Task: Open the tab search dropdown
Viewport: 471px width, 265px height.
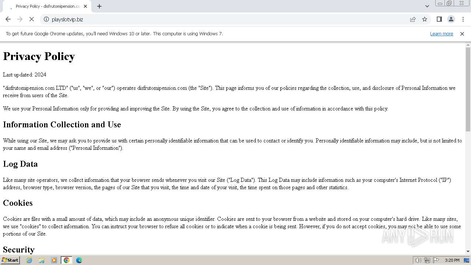Action: point(427,6)
